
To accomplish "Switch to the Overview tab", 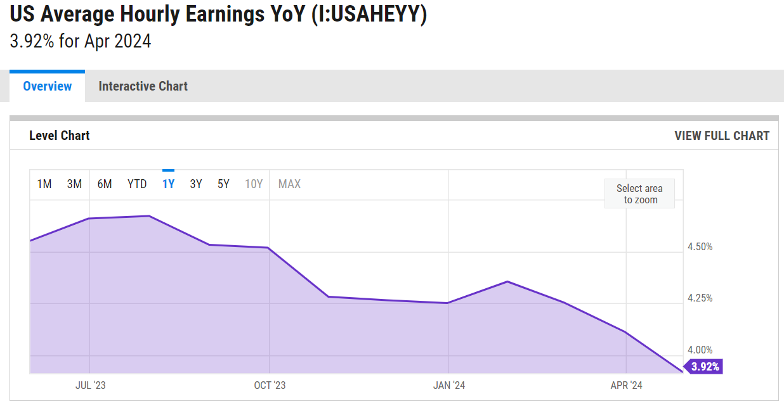I will click(48, 86).
